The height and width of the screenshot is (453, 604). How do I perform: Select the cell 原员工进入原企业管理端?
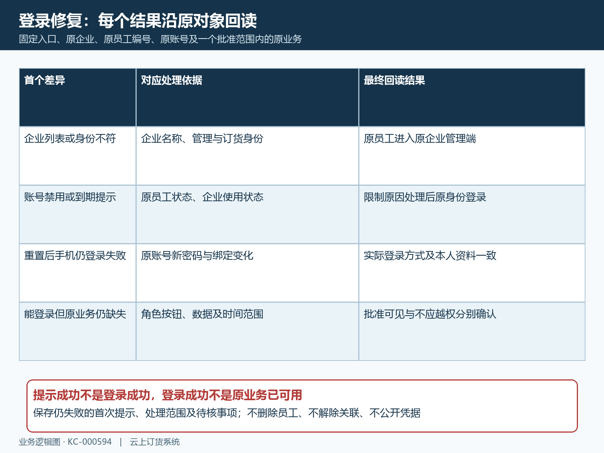point(472,156)
